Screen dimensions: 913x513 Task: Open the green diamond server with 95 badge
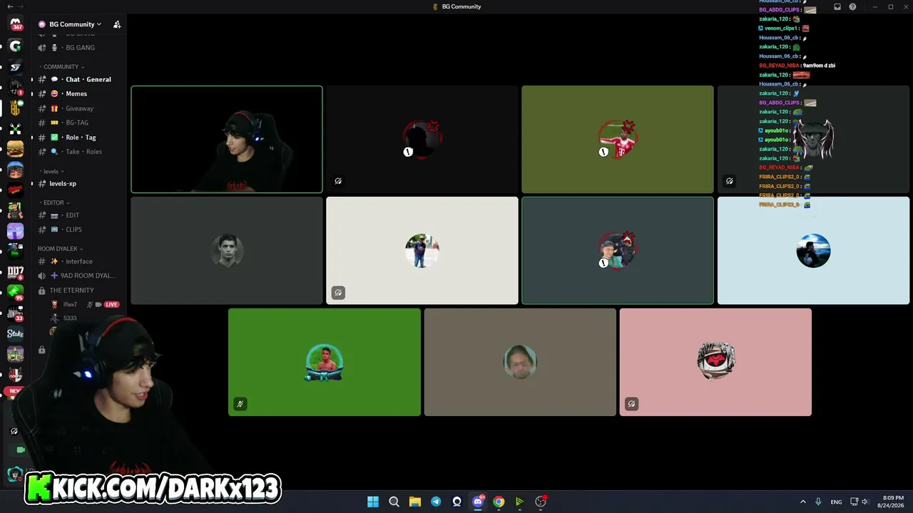coord(16,292)
